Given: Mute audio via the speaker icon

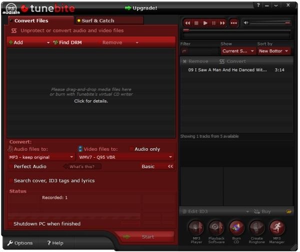Looking at the screenshot, I should click(246, 23).
